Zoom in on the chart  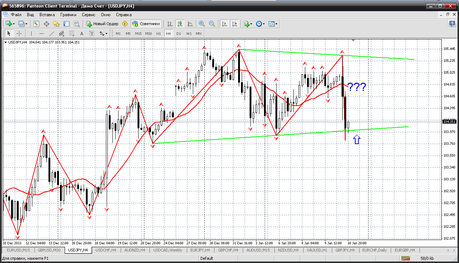[202, 24]
